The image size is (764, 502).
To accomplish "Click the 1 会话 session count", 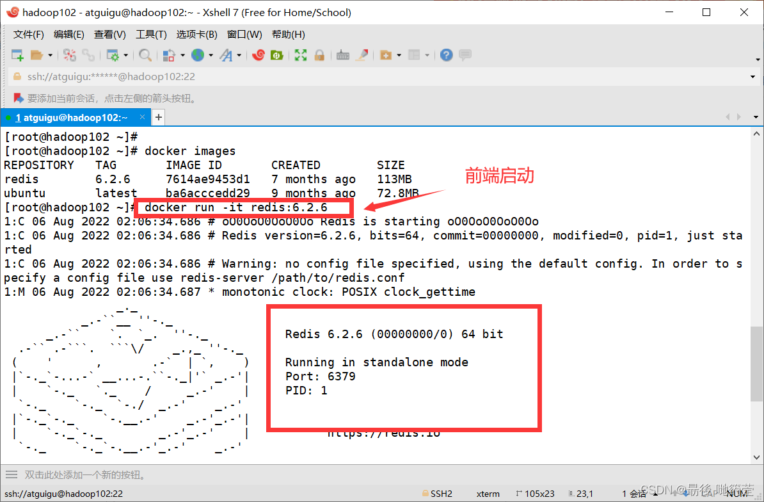I will [633, 494].
